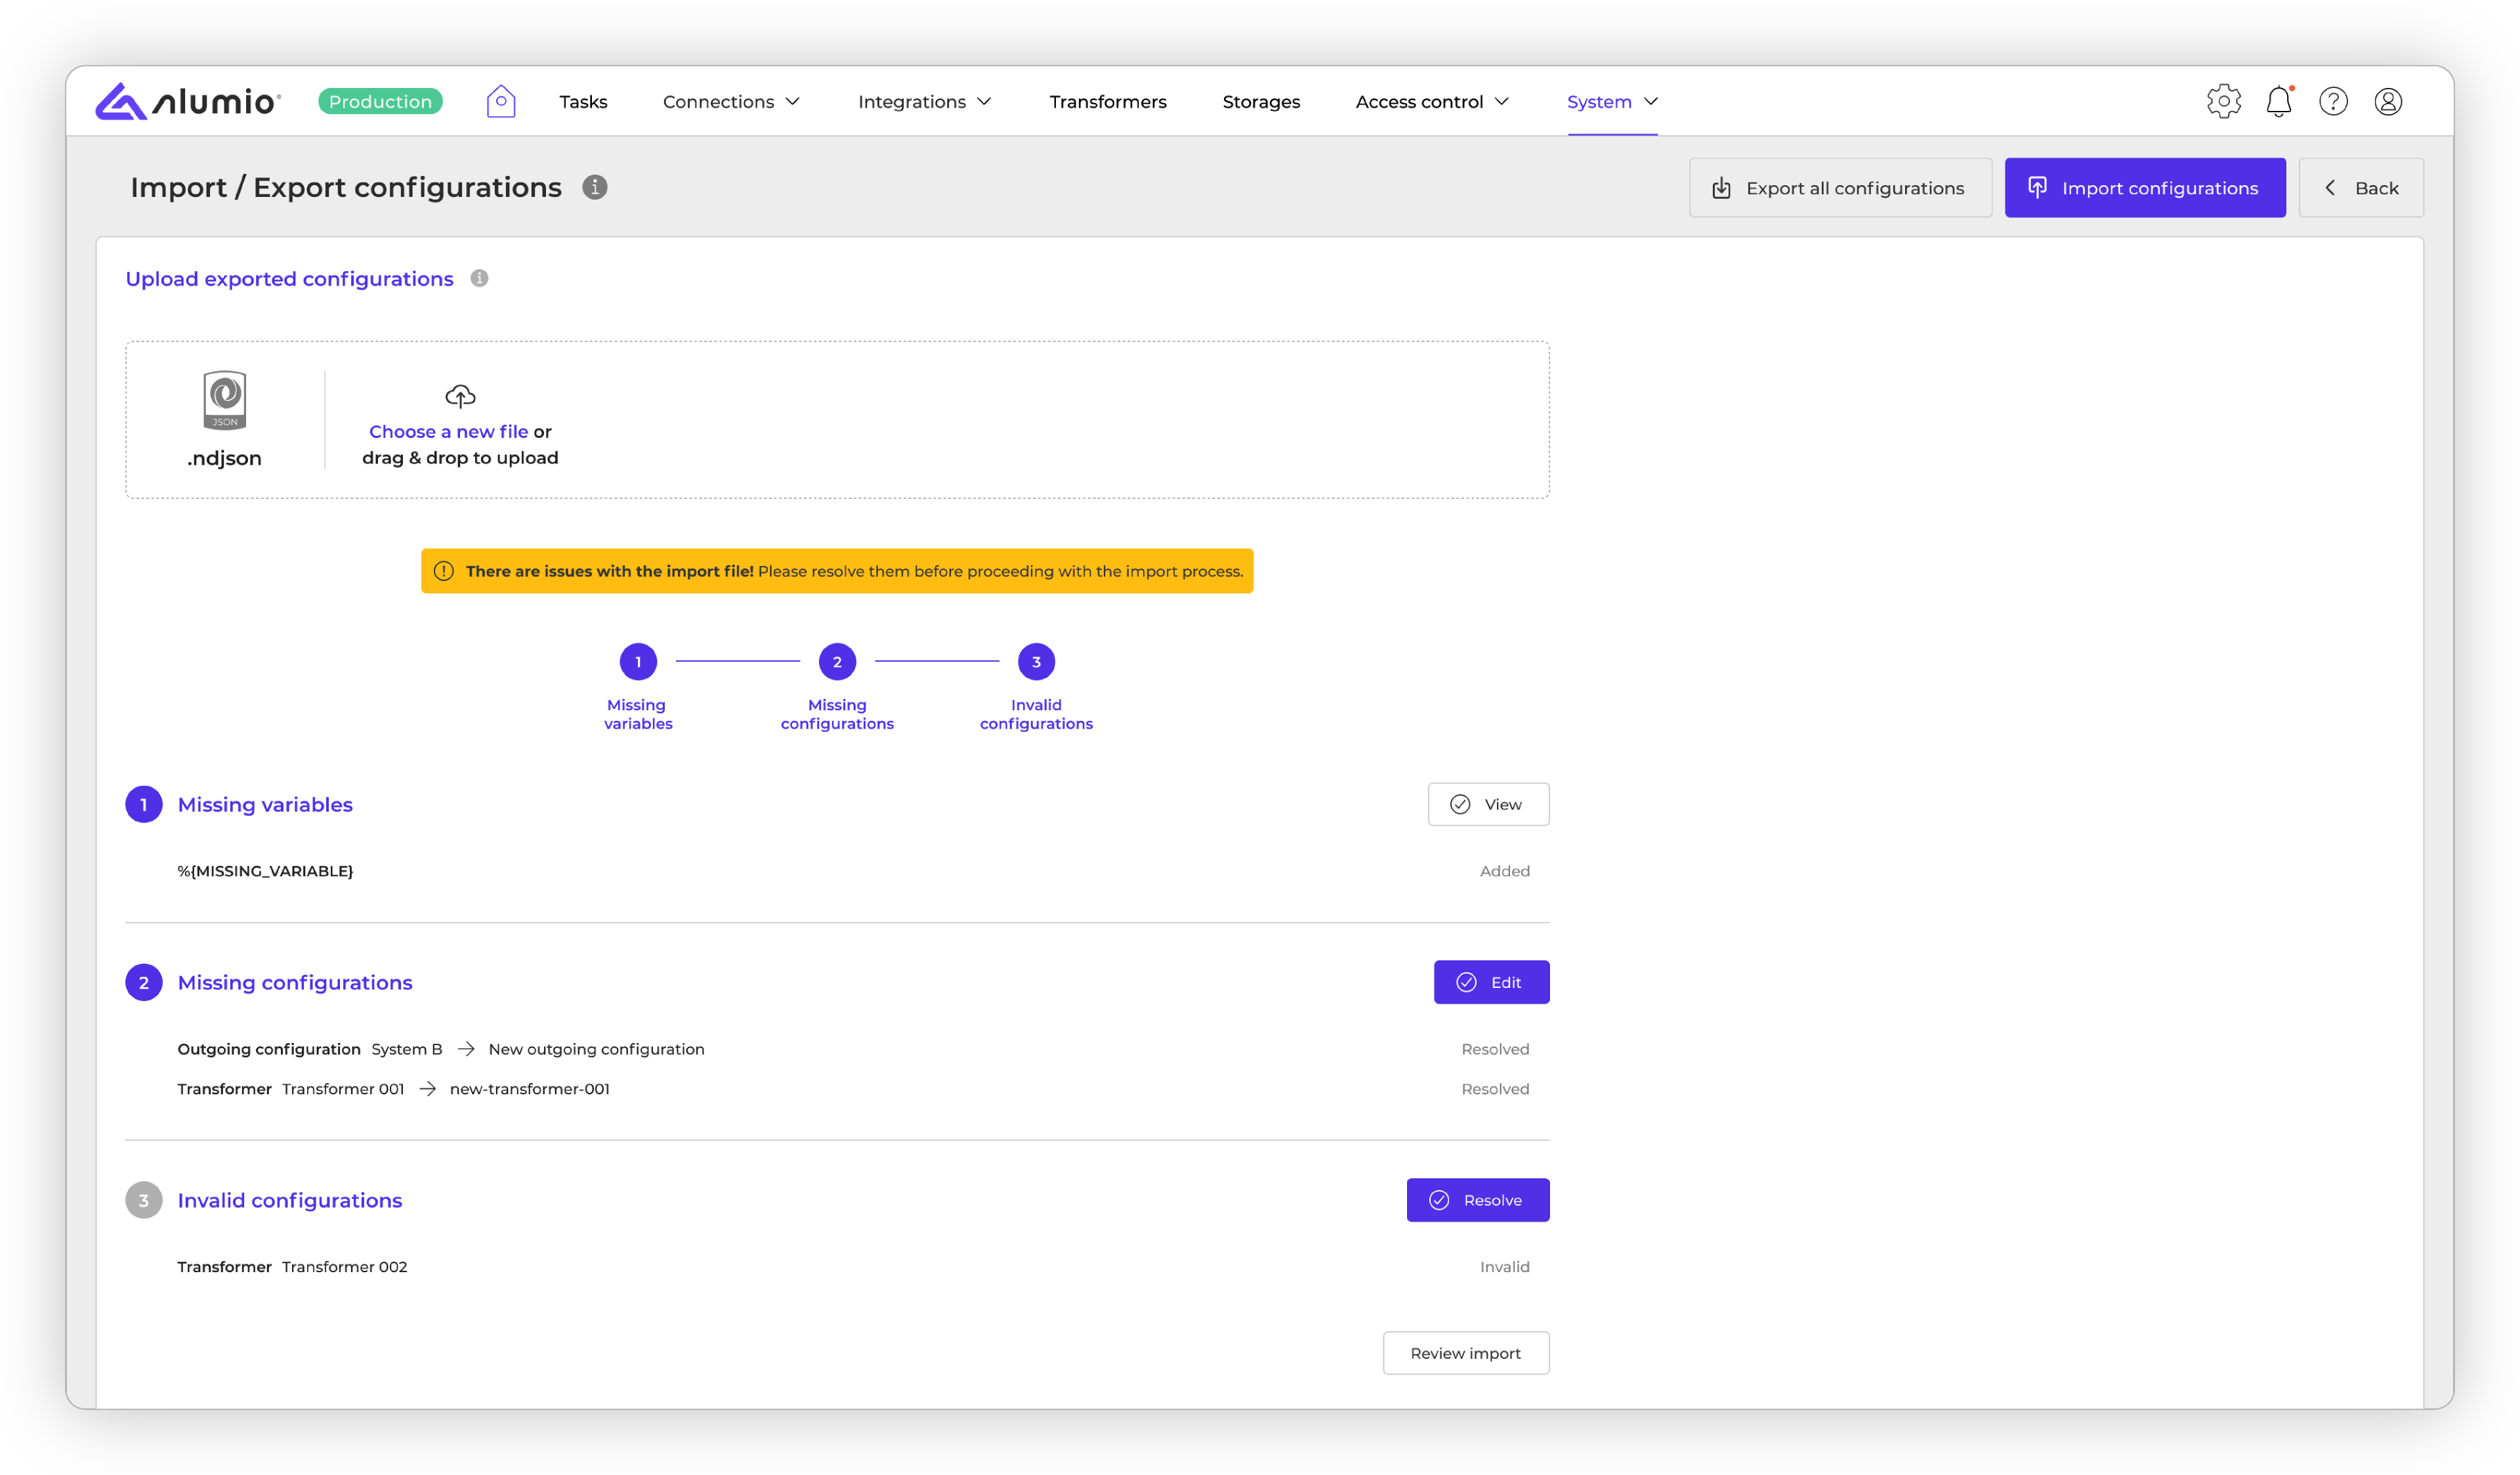Click the cloud upload icon
This screenshot has width=2520, height=1475.
[460, 396]
